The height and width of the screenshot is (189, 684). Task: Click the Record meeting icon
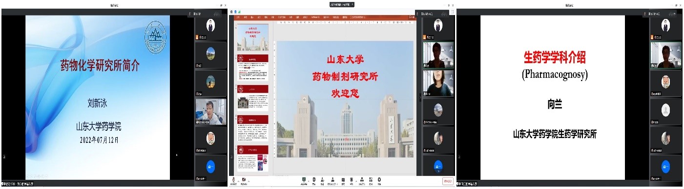(352, 181)
